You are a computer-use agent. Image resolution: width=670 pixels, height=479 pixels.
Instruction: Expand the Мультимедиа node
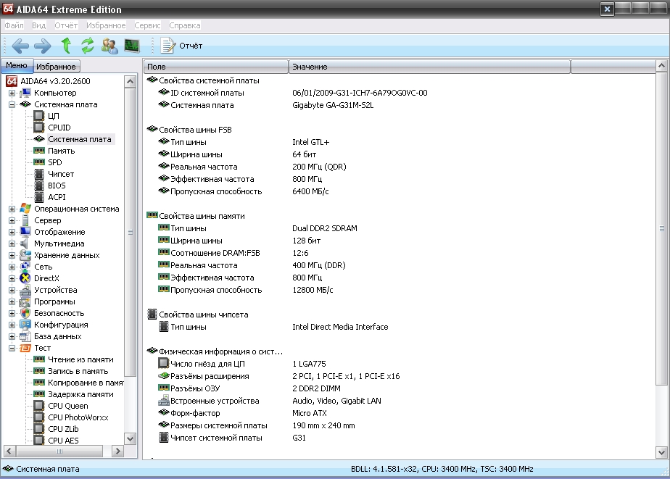coord(12,243)
